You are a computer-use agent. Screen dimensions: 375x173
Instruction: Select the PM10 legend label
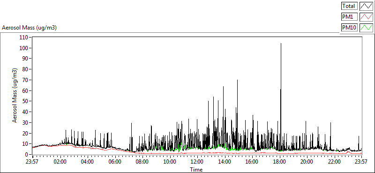[x=349, y=28]
